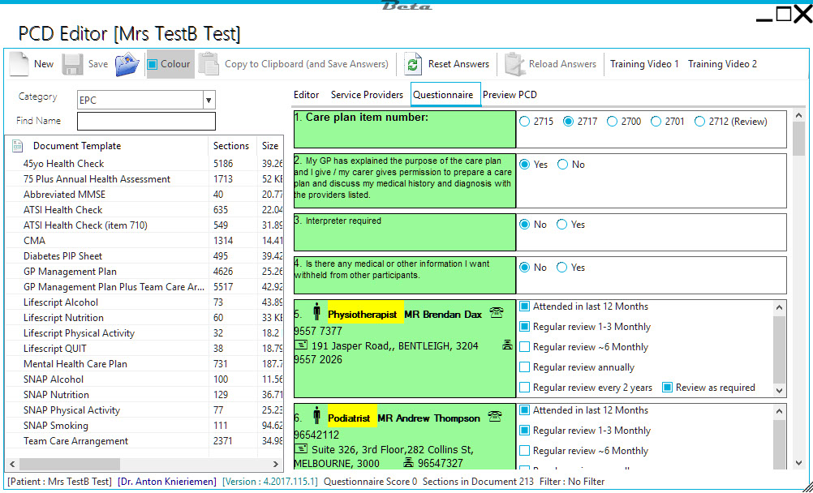The image size is (813, 493).
Task: Open the Category dropdown showing EPC
Action: pyautogui.click(x=209, y=100)
